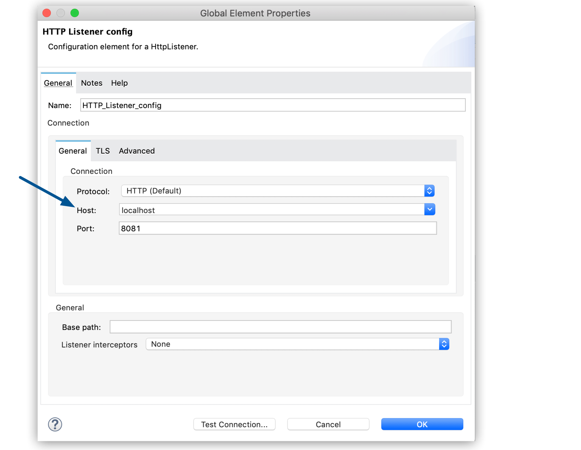The width and height of the screenshot is (581, 450).
Task: Select the Name field with HTTP_Listener_config
Action: (x=273, y=105)
